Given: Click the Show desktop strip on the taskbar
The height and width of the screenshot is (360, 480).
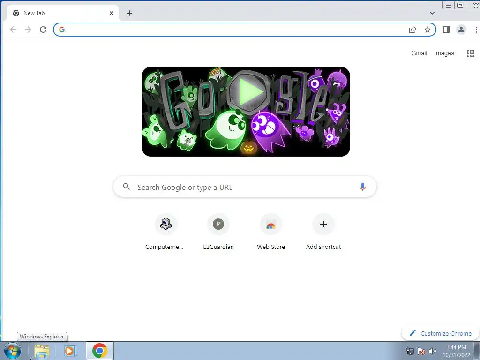Looking at the screenshot, I should click(477, 351).
